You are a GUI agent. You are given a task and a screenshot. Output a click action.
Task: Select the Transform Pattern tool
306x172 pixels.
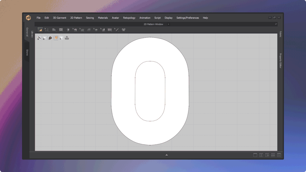[40, 30]
